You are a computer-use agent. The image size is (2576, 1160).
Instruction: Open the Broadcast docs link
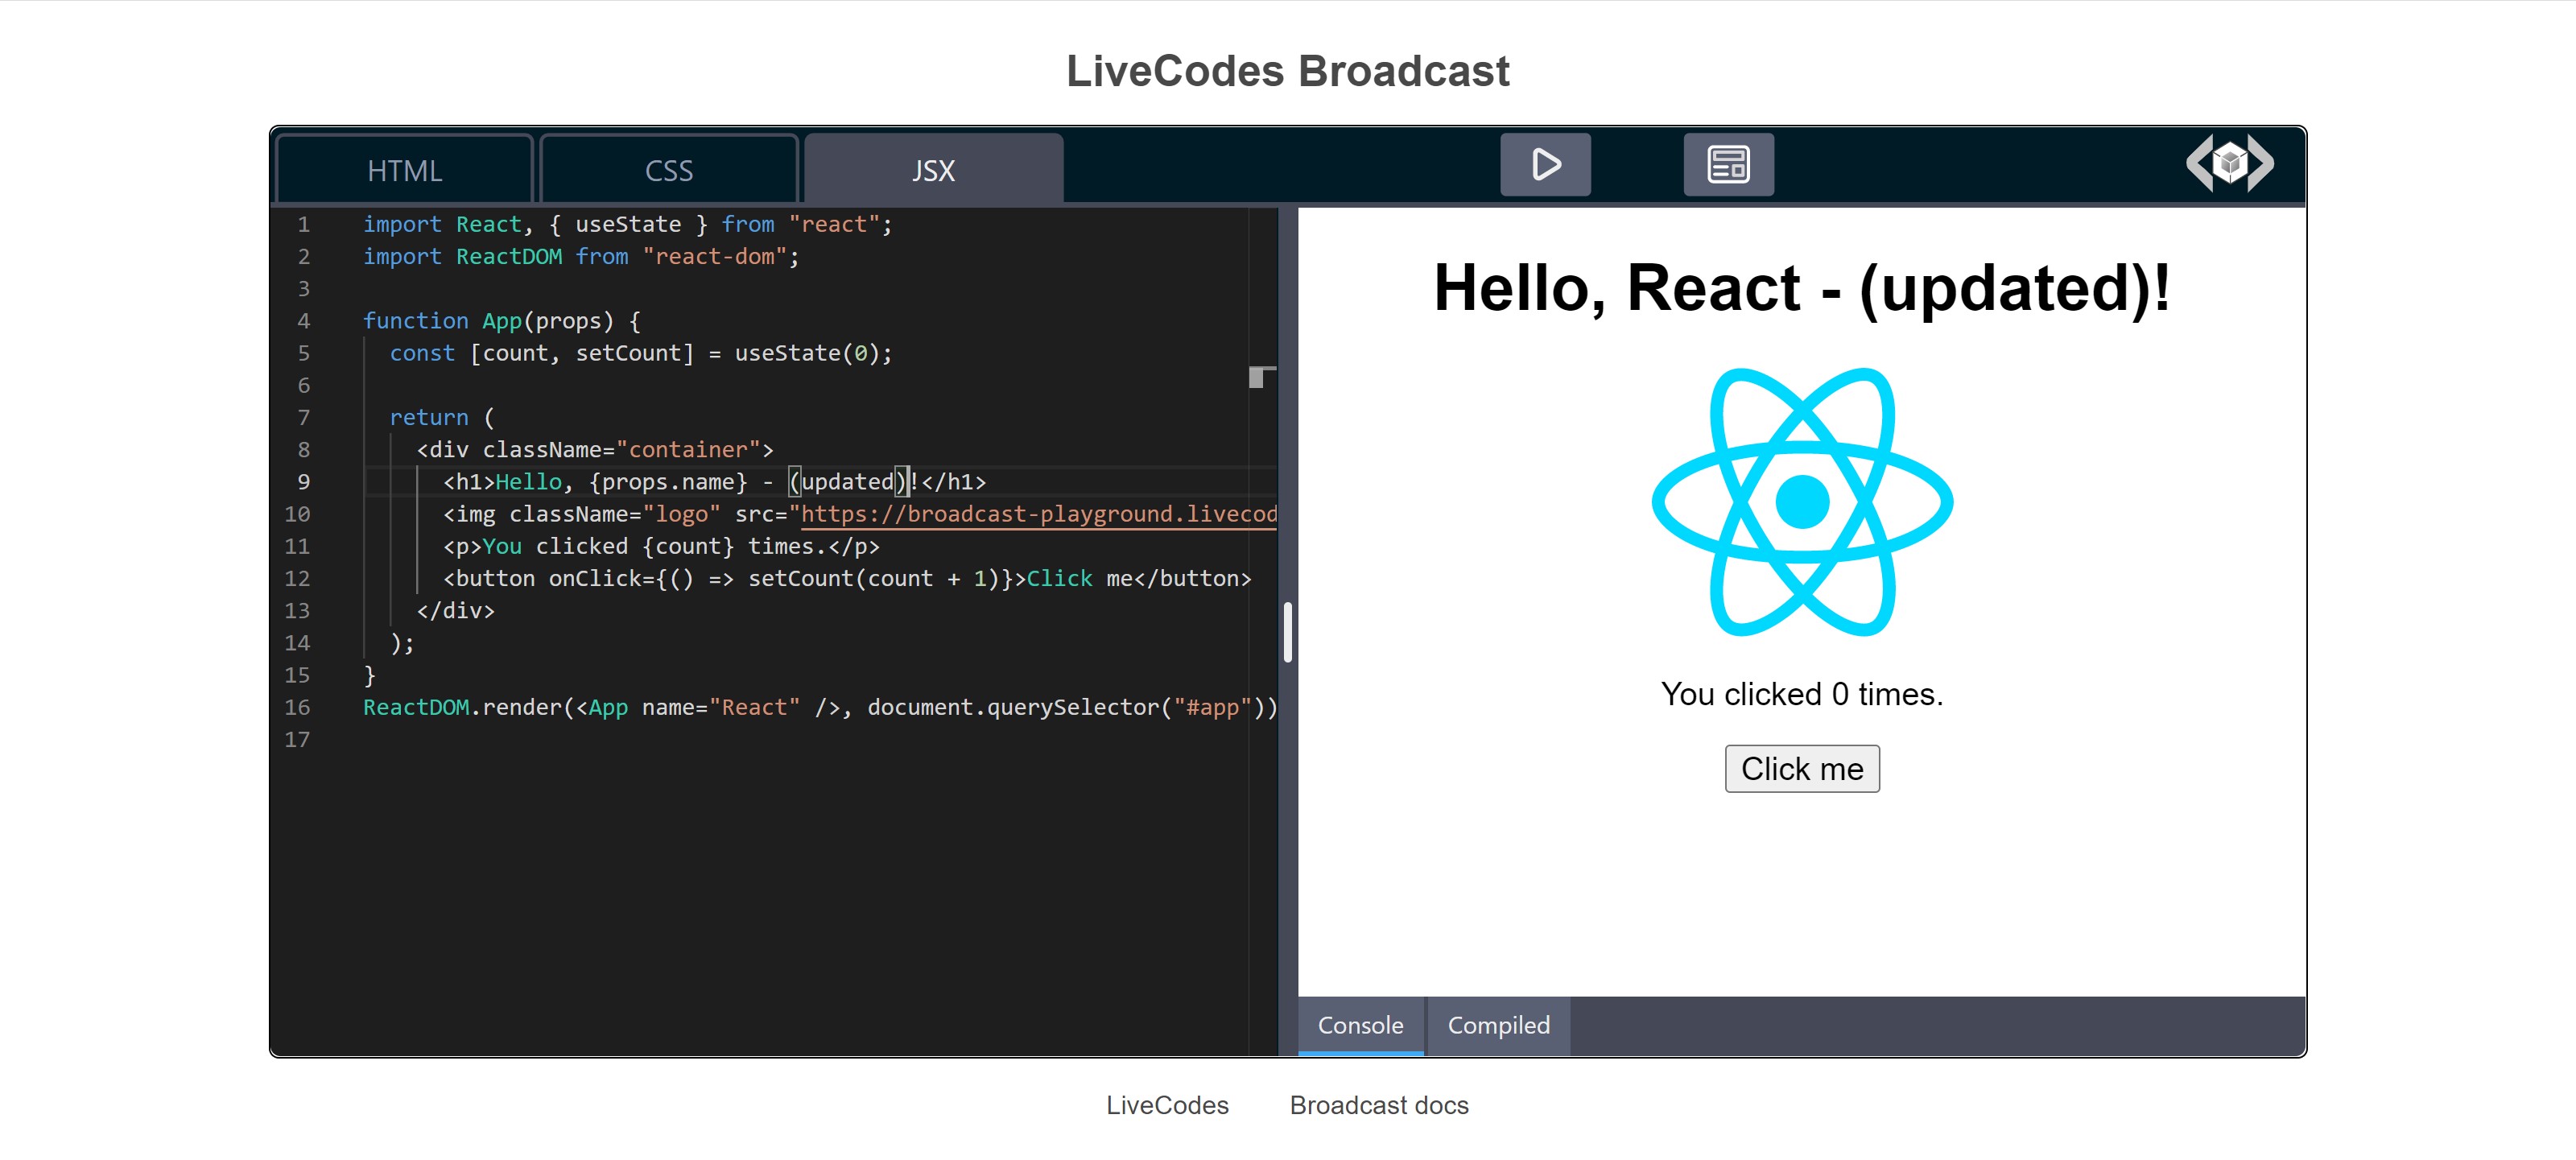(1379, 1104)
